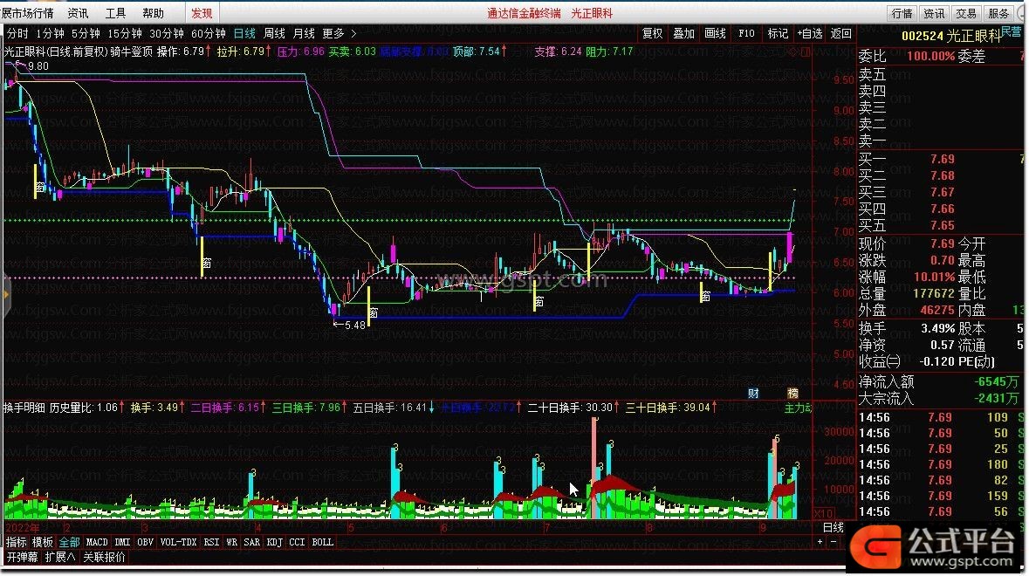The image size is (1029, 576).
Task: Open the 工具 menu
Action: (115, 13)
